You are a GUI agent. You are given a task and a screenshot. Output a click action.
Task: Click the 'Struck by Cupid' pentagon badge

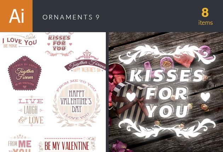pos(25,73)
